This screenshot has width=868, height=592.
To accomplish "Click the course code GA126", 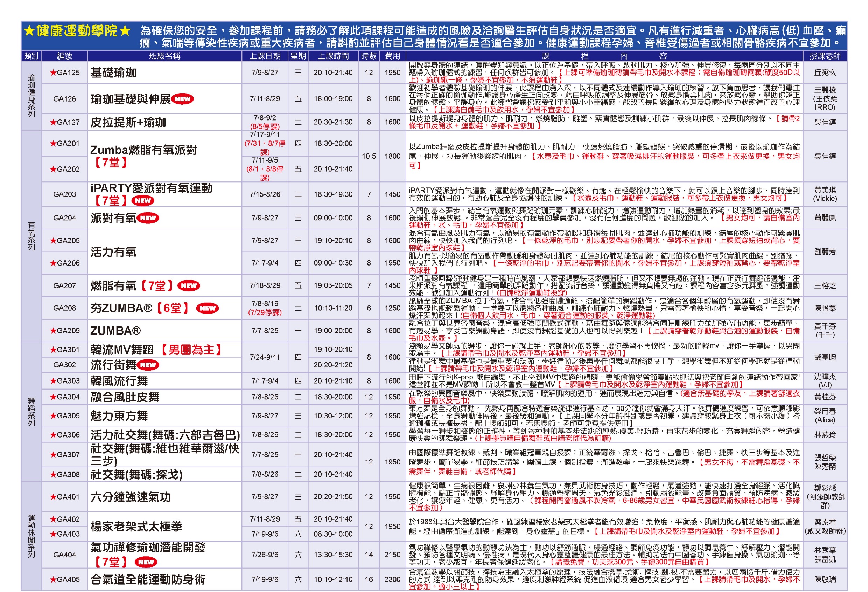I will 65,99.
